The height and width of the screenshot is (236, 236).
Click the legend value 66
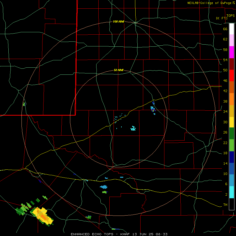(225, 29)
